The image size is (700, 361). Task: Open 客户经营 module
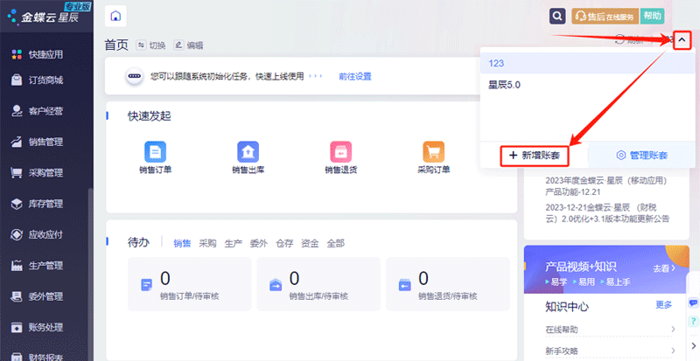tap(38, 111)
